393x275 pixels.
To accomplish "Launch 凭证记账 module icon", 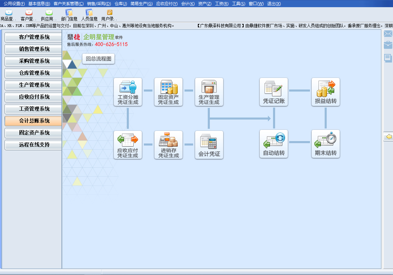I will pyautogui.click(x=273, y=92).
